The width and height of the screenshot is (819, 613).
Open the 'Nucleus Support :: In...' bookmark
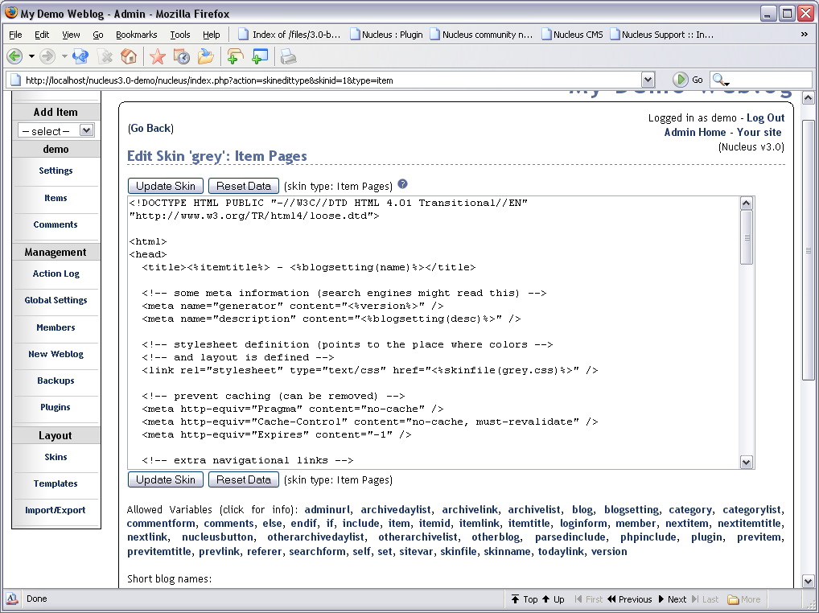pyautogui.click(x=662, y=35)
